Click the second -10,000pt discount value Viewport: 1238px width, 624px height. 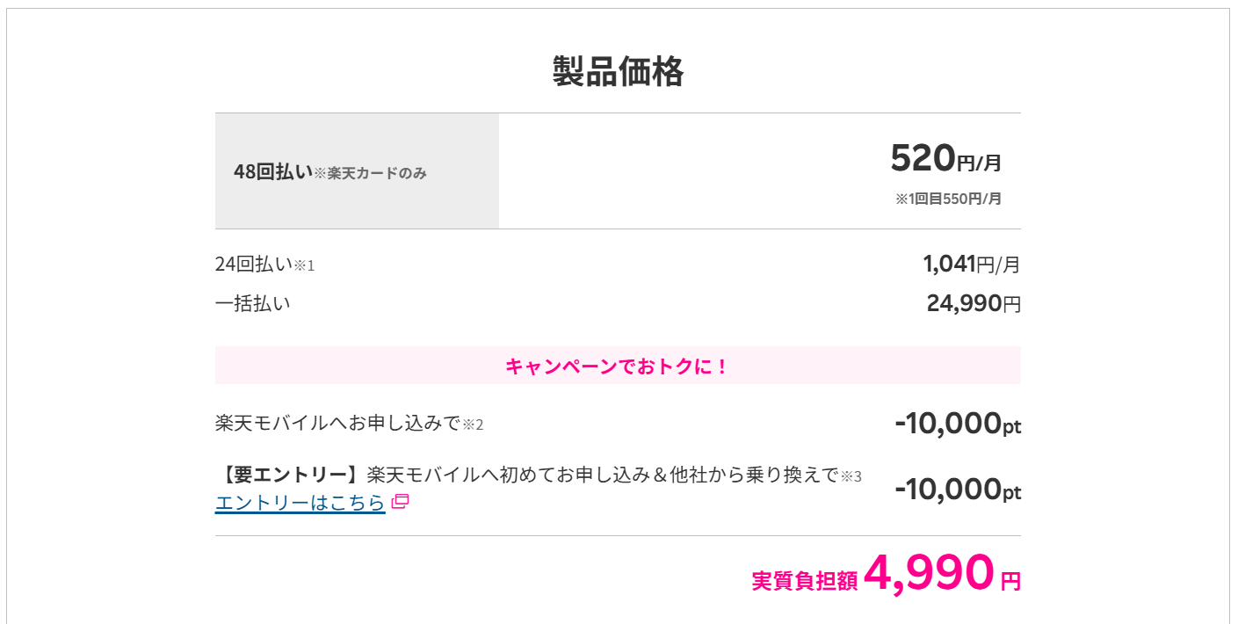click(x=958, y=489)
